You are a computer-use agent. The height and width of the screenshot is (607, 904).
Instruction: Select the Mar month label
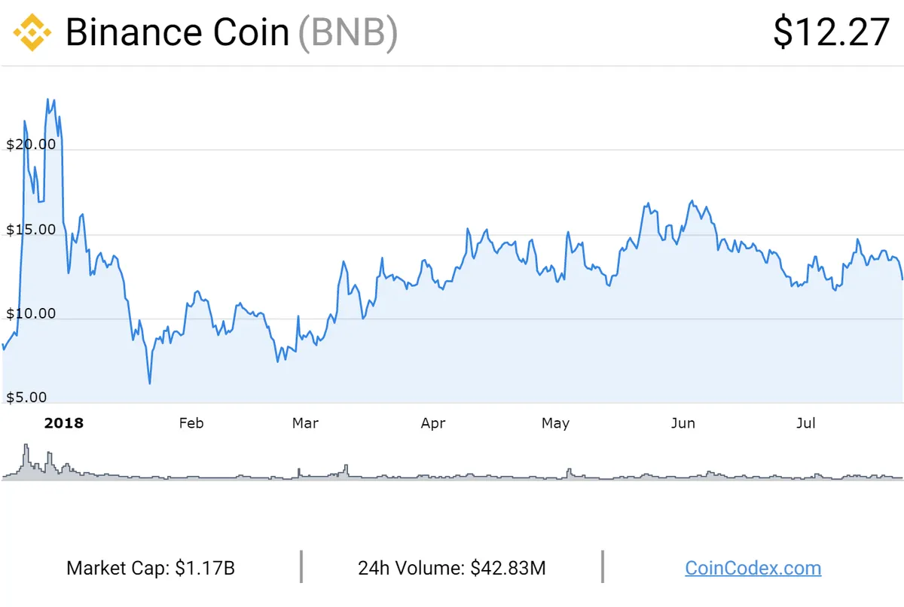point(305,423)
